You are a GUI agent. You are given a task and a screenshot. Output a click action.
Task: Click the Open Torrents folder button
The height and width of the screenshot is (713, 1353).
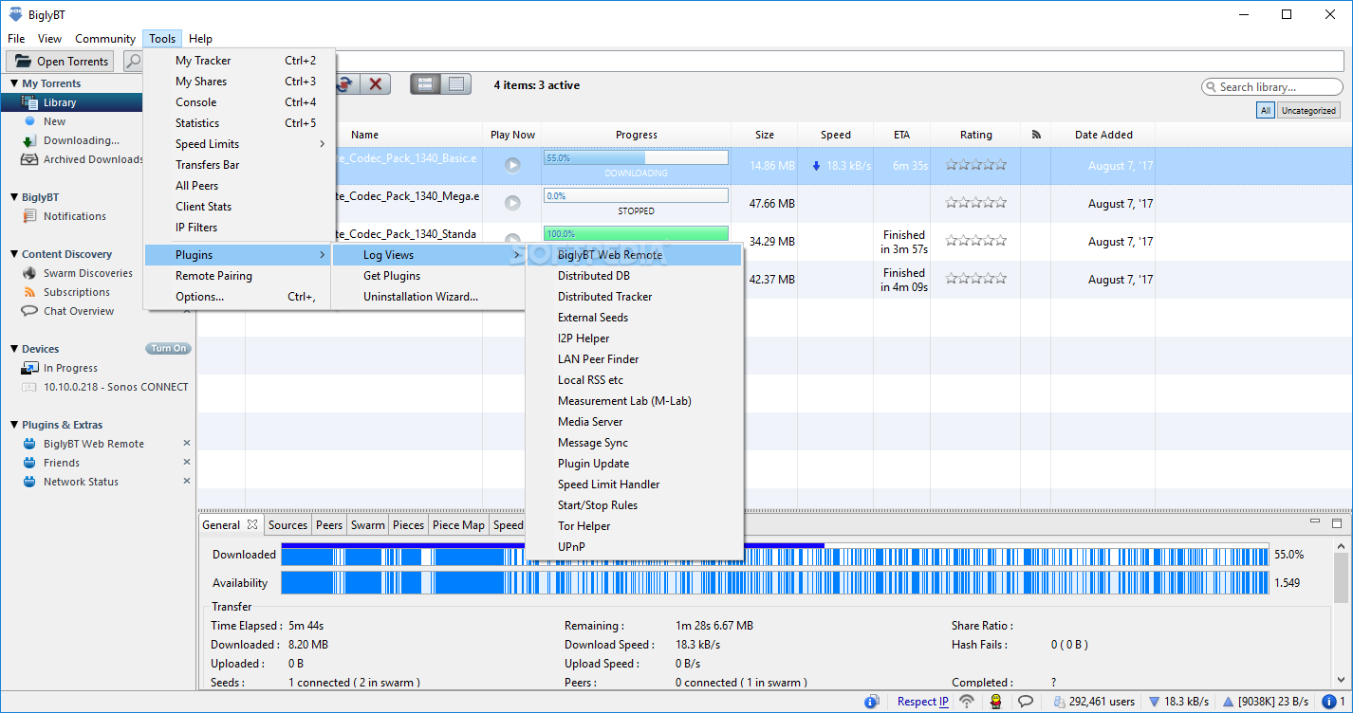[x=61, y=62]
